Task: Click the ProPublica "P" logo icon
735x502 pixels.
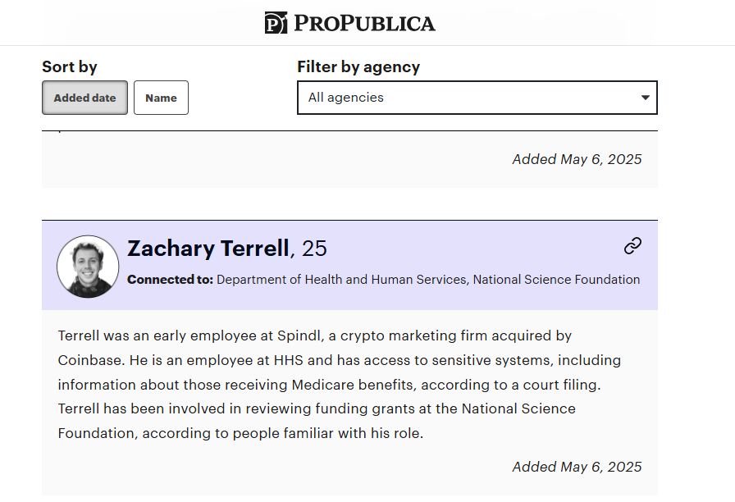Action: point(276,23)
